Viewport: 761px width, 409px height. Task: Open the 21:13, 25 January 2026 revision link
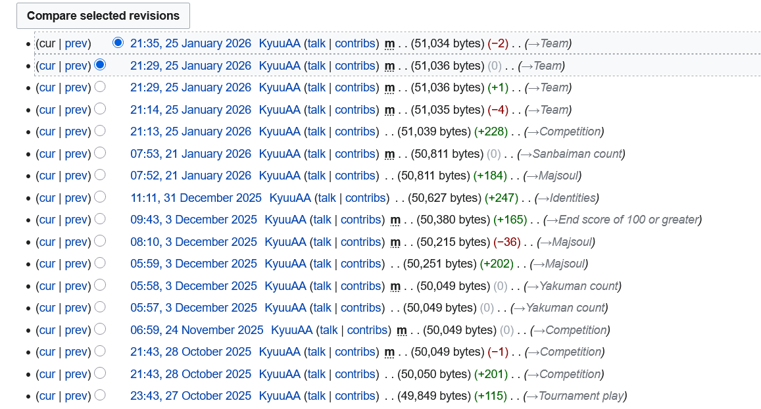[x=191, y=132]
